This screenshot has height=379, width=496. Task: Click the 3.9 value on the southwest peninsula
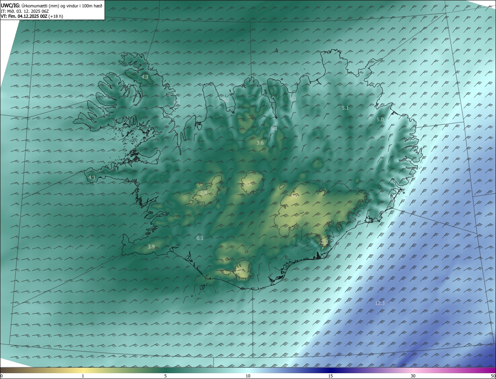(x=151, y=246)
